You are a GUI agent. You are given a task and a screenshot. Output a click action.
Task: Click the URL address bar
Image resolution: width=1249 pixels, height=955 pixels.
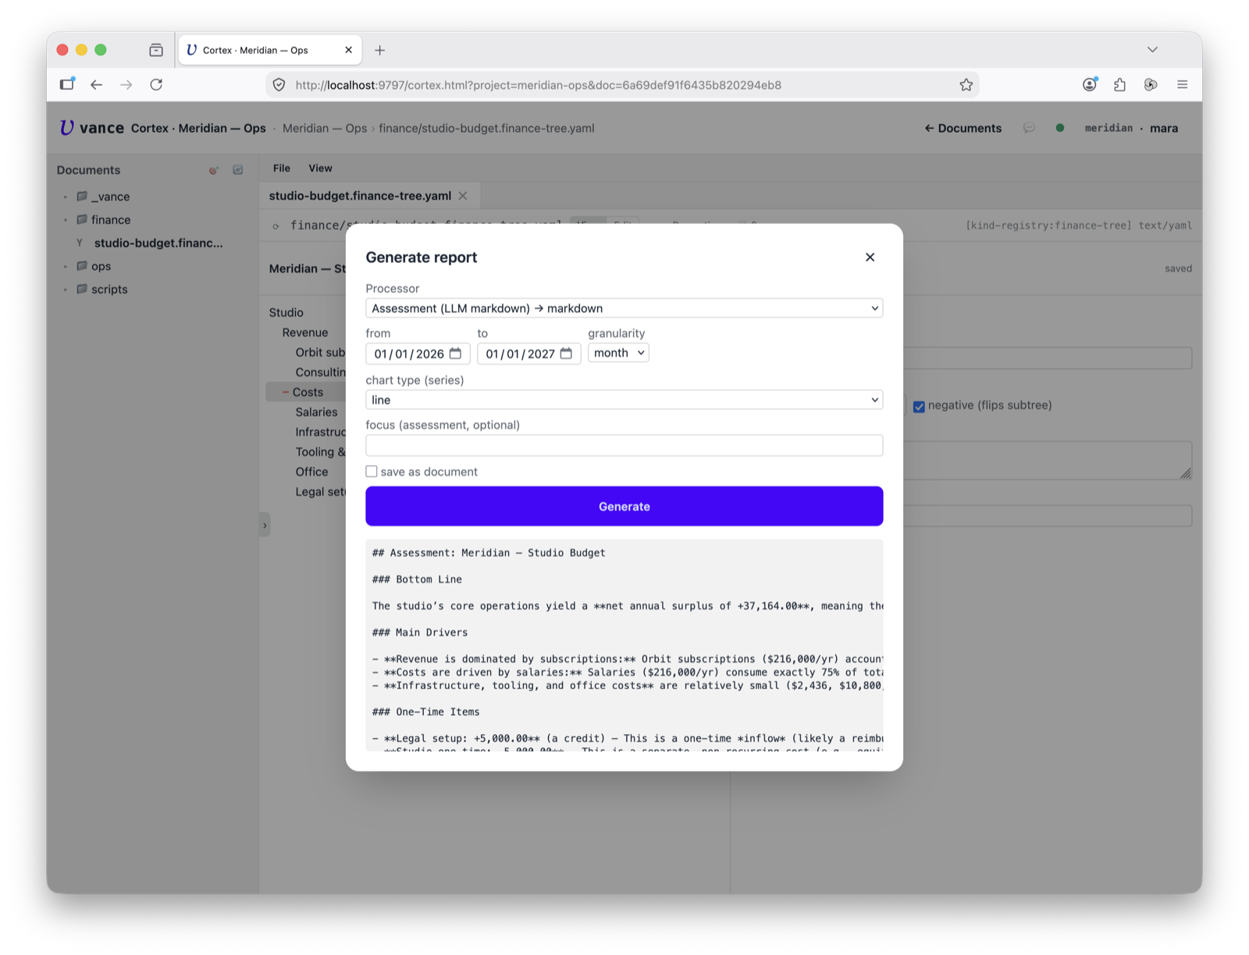[x=622, y=85]
